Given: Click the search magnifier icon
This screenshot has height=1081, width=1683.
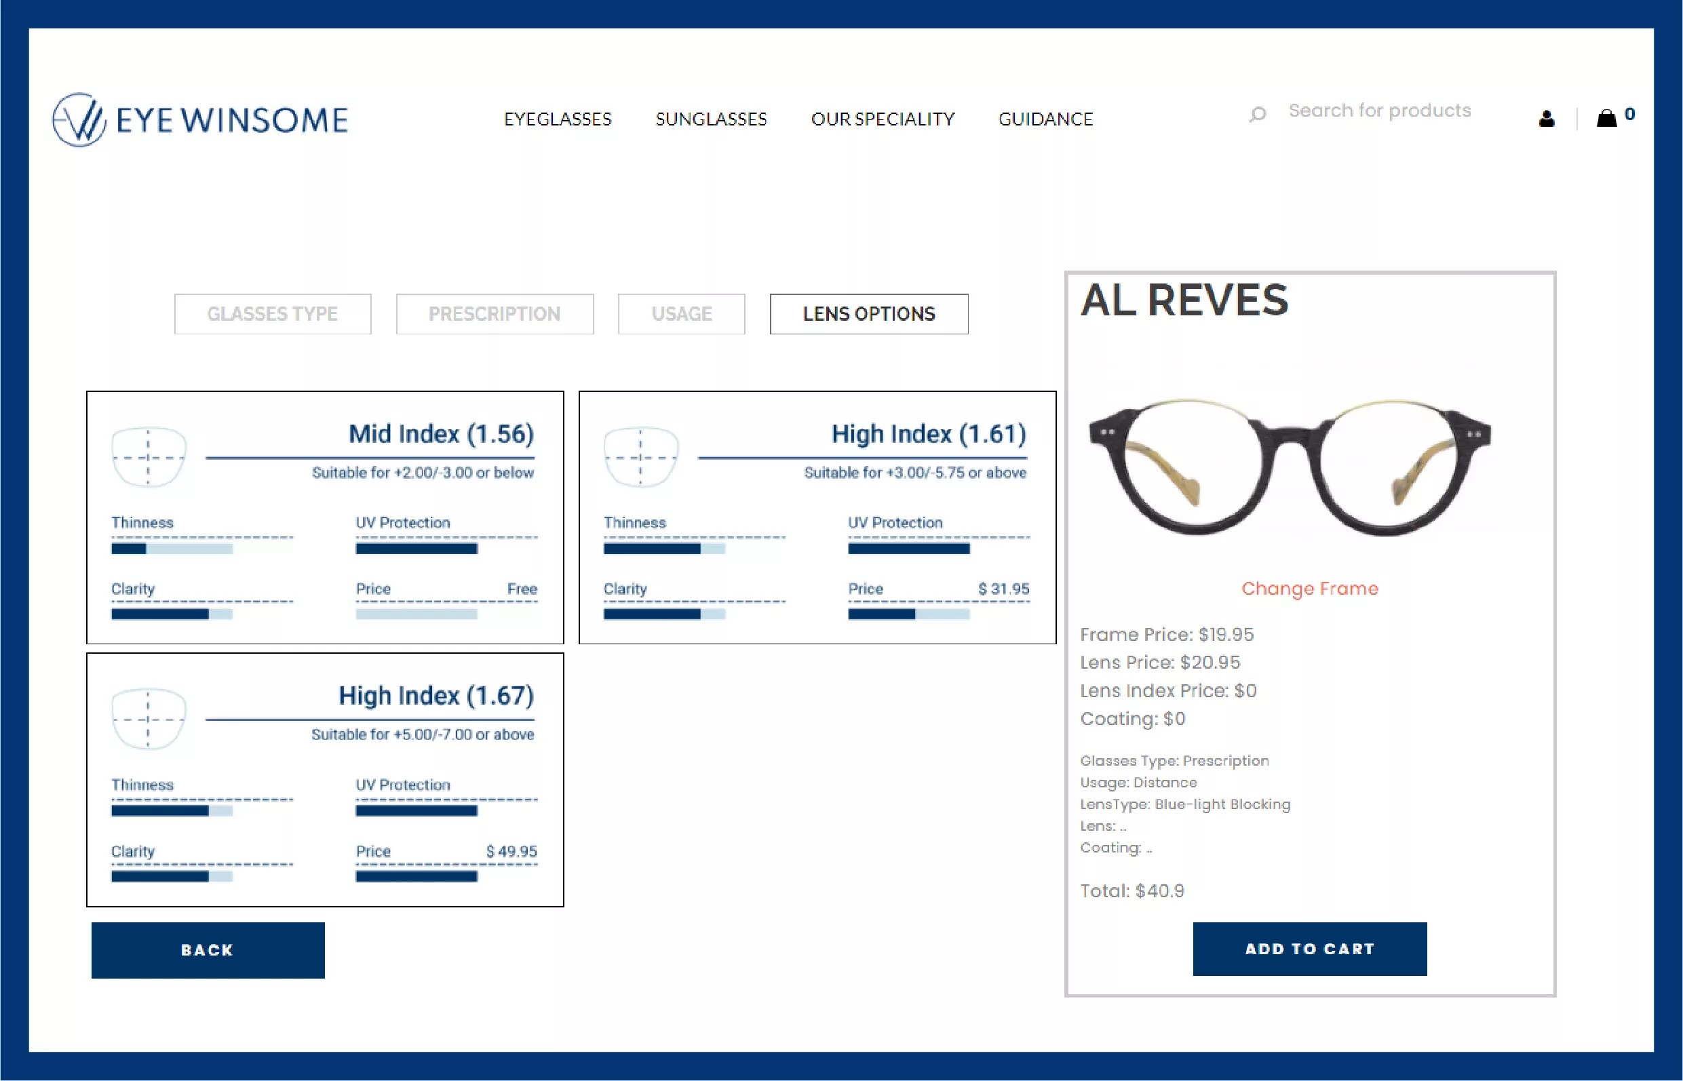Looking at the screenshot, I should [1258, 114].
